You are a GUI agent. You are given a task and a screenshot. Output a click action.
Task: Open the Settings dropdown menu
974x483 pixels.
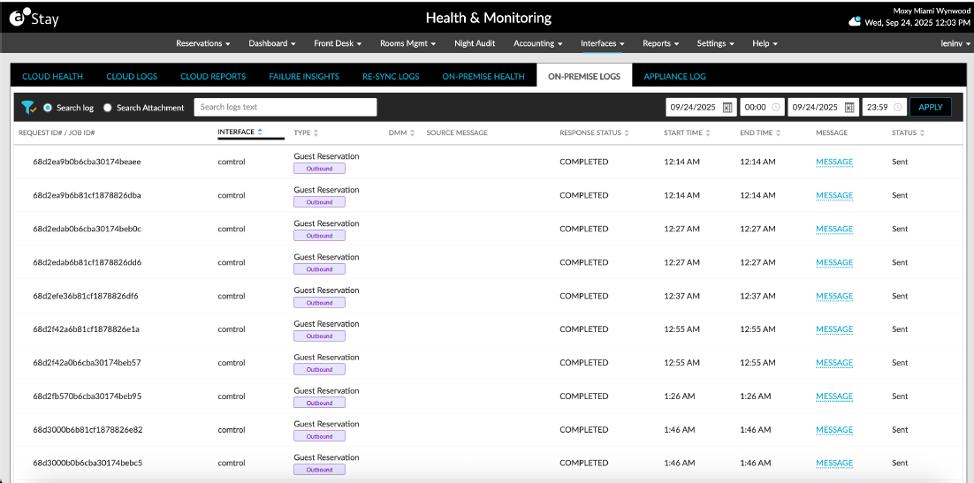[716, 43]
